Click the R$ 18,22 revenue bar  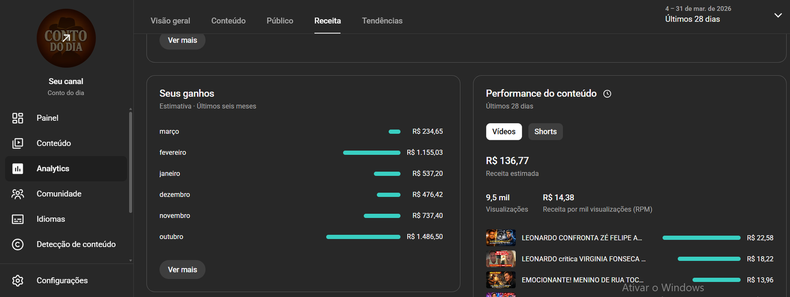(709, 259)
